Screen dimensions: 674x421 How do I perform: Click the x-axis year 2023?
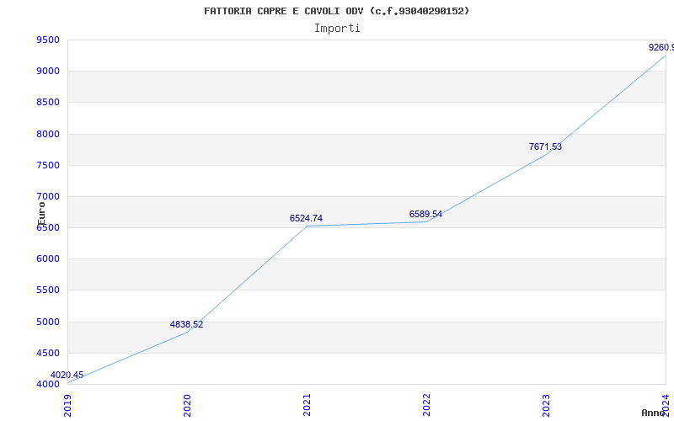coord(545,406)
